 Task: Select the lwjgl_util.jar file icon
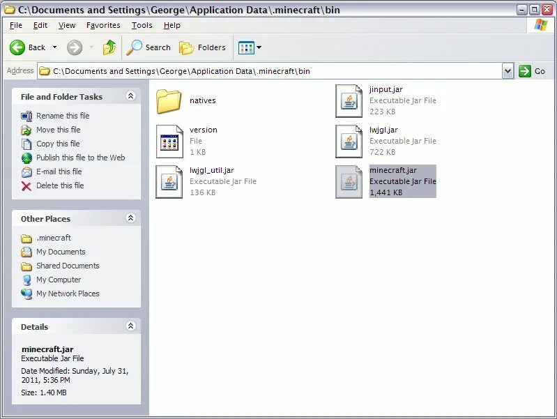(x=169, y=181)
